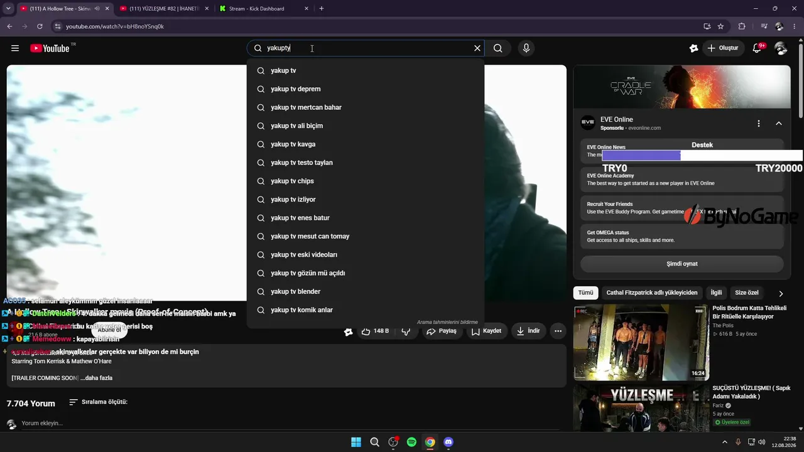The width and height of the screenshot is (804, 452).
Task: Switch to the "YÜZLEŞME #82" browser tab
Action: click(x=164, y=9)
